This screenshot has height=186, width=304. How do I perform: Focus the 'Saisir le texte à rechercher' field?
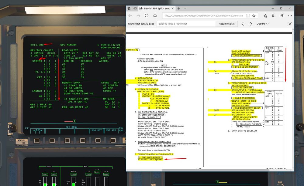coord(186,24)
